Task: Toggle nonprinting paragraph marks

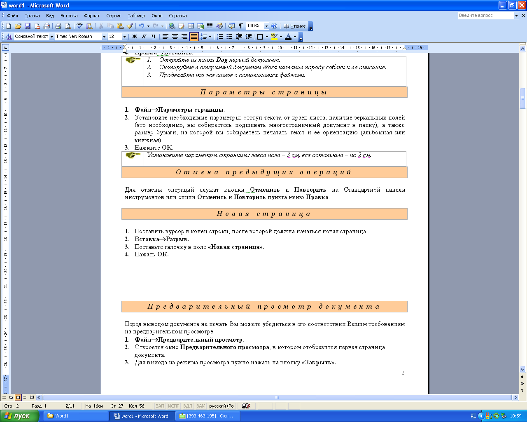Action: pos(241,26)
